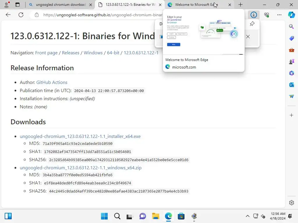Open the 123.0.6312.122-1 breadcrumb link

tap(141, 53)
